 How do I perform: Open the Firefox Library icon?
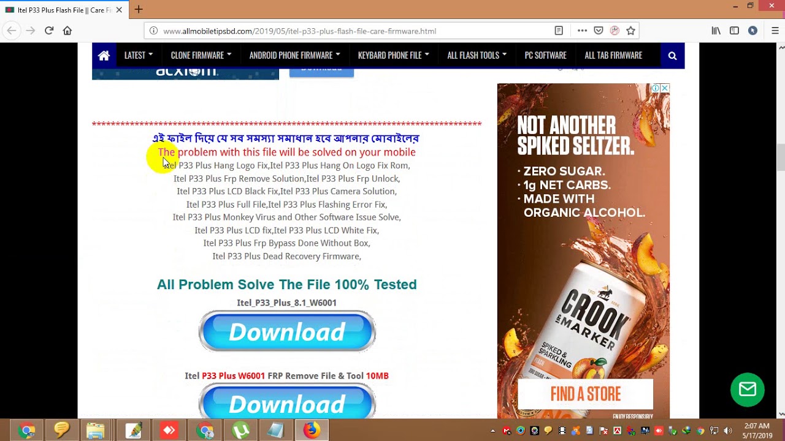point(716,31)
